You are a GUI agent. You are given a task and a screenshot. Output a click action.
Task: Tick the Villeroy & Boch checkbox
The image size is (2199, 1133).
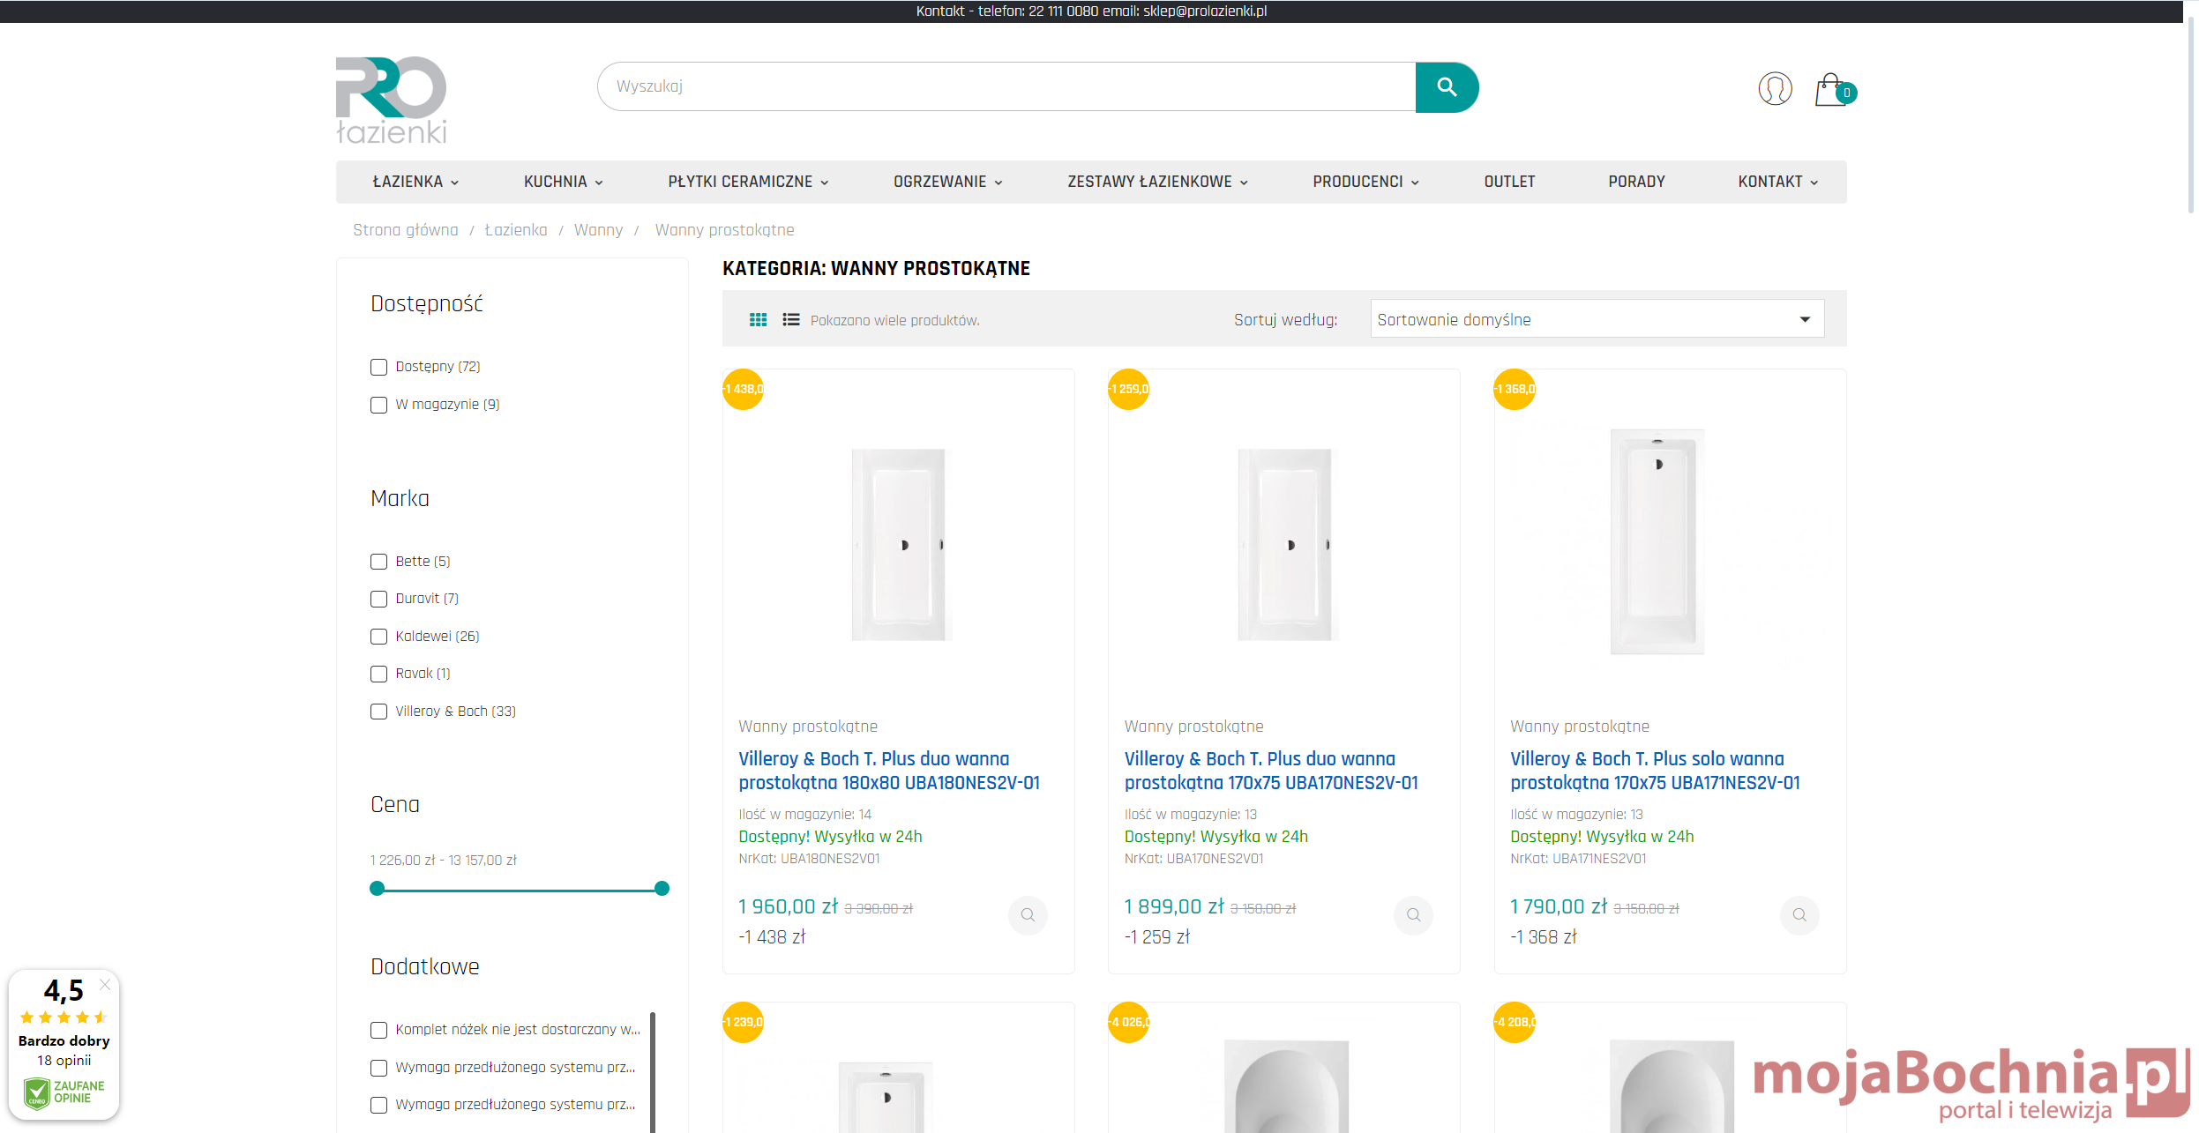pos(379,712)
